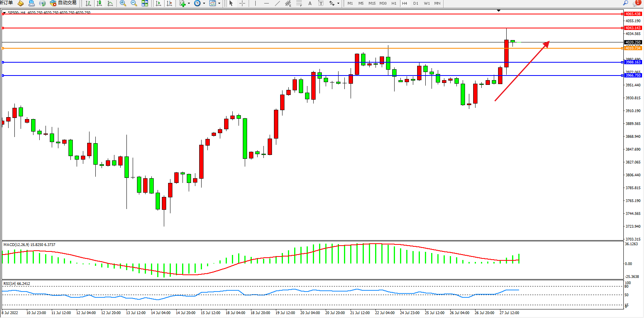Select the Fibonacci retracement tool
Image resolution: width=644 pixels, height=318 pixels.
(299, 4)
